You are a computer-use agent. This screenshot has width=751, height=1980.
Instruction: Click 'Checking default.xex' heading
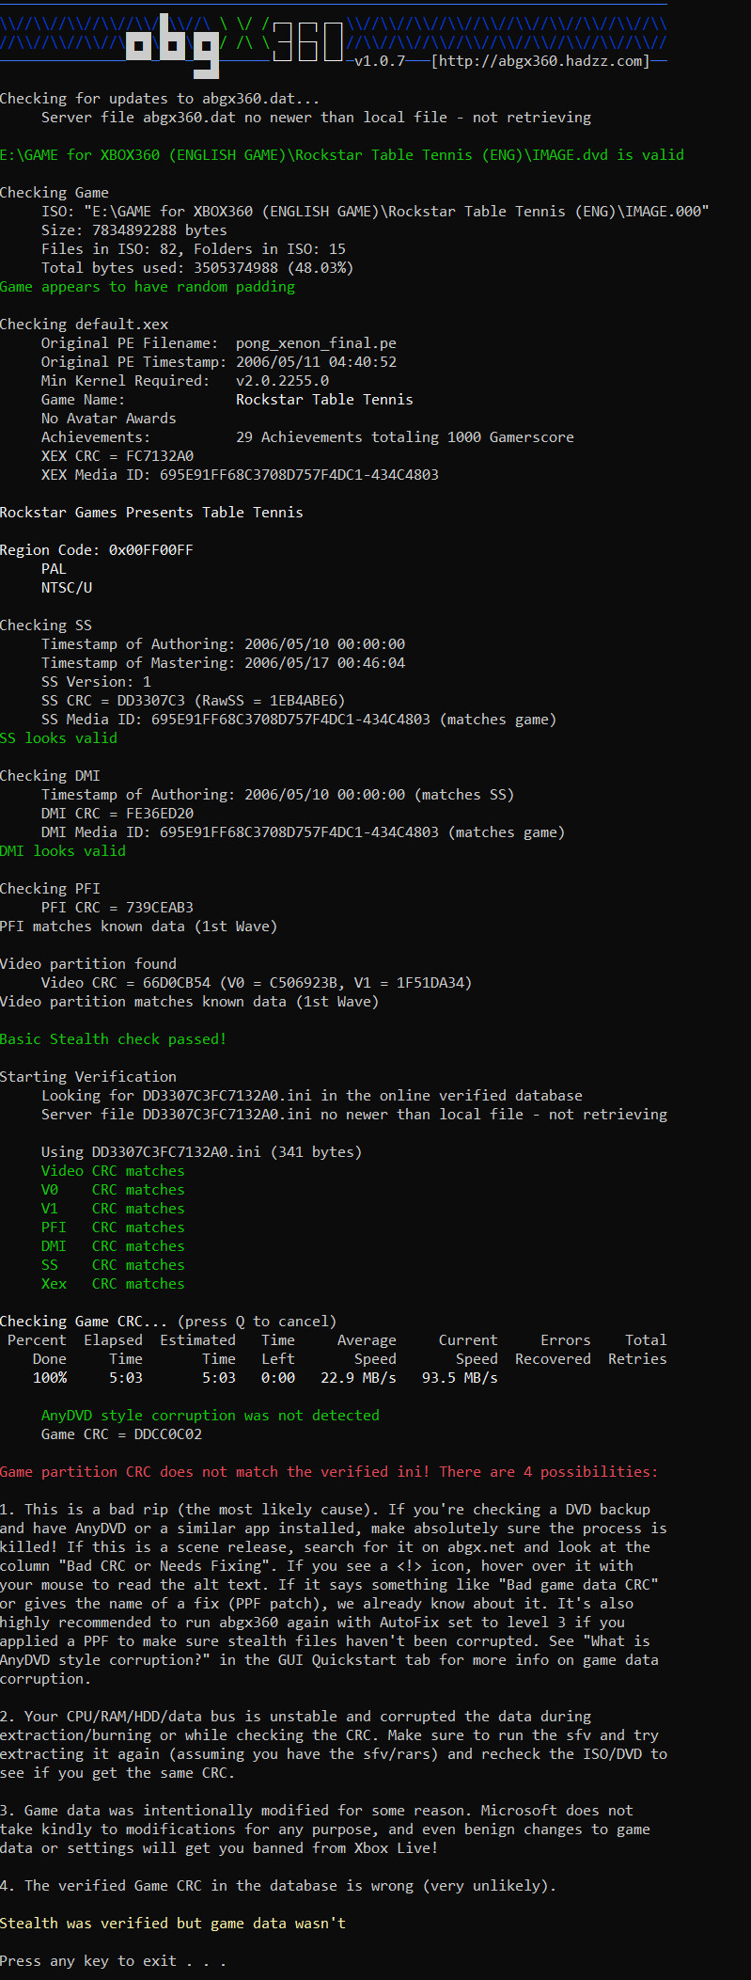[85, 325]
